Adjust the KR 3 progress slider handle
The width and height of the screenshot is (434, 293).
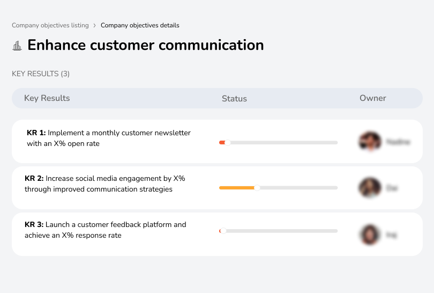pos(223,231)
